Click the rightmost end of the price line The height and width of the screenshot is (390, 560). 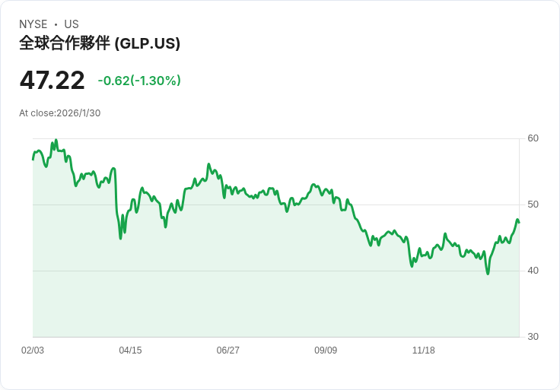[519, 222]
